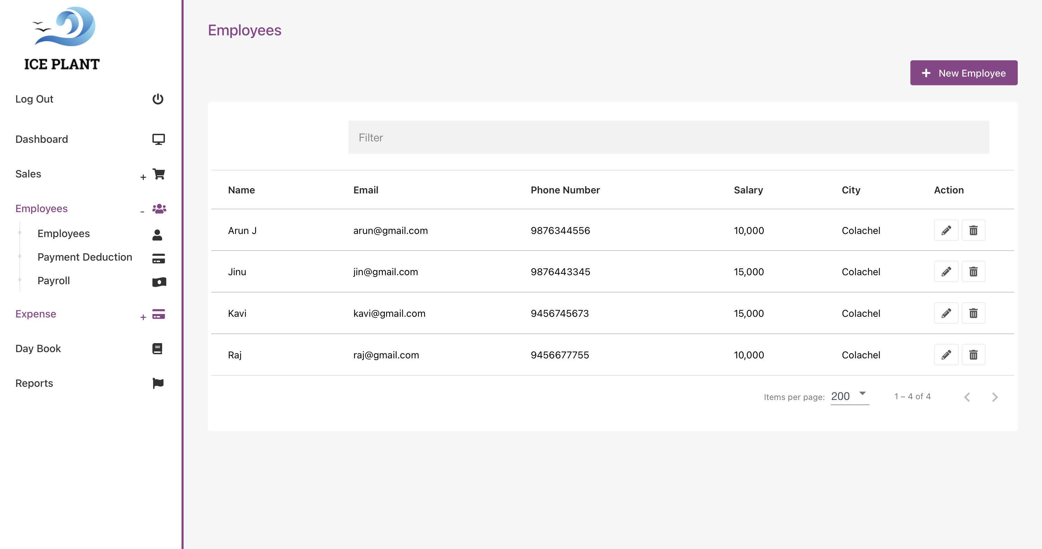Click the New Employee button
This screenshot has height=549, width=1042.
[x=963, y=73]
